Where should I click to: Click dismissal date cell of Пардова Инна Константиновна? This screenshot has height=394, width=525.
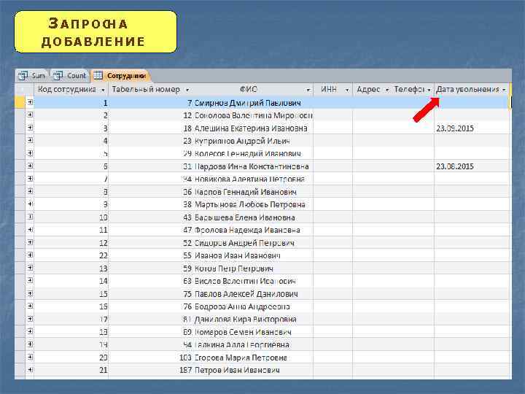click(x=472, y=166)
